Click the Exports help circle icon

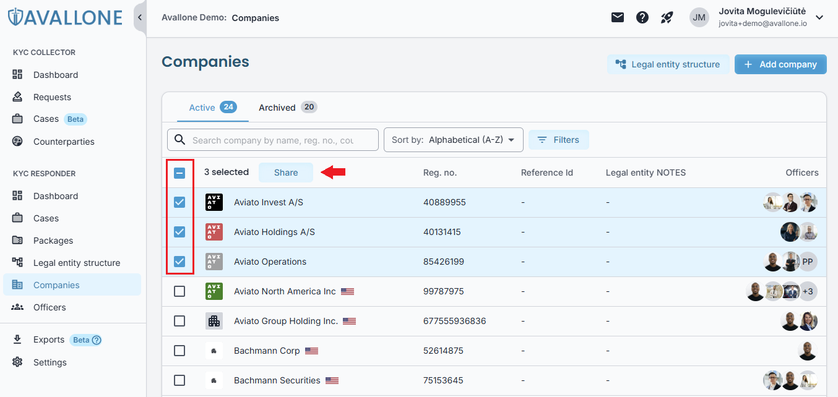(97, 339)
